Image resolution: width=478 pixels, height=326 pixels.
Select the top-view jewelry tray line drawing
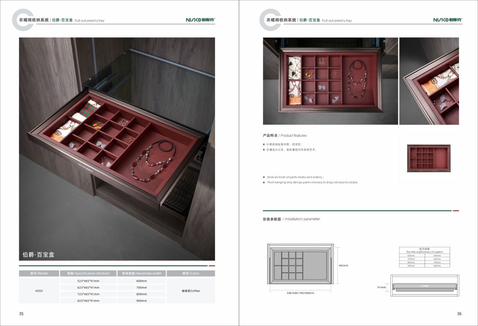point(300,264)
